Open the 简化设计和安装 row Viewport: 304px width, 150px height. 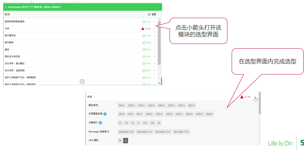72,56
